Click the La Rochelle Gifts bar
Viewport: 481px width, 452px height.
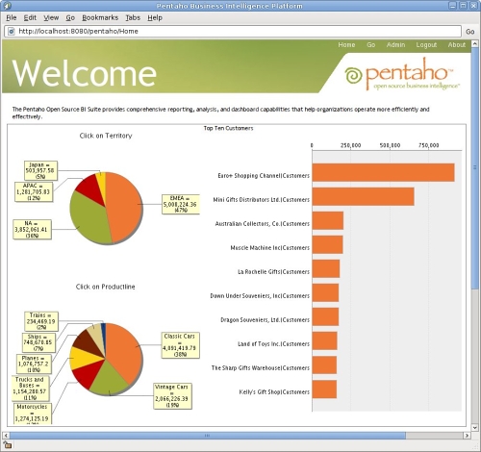click(326, 268)
